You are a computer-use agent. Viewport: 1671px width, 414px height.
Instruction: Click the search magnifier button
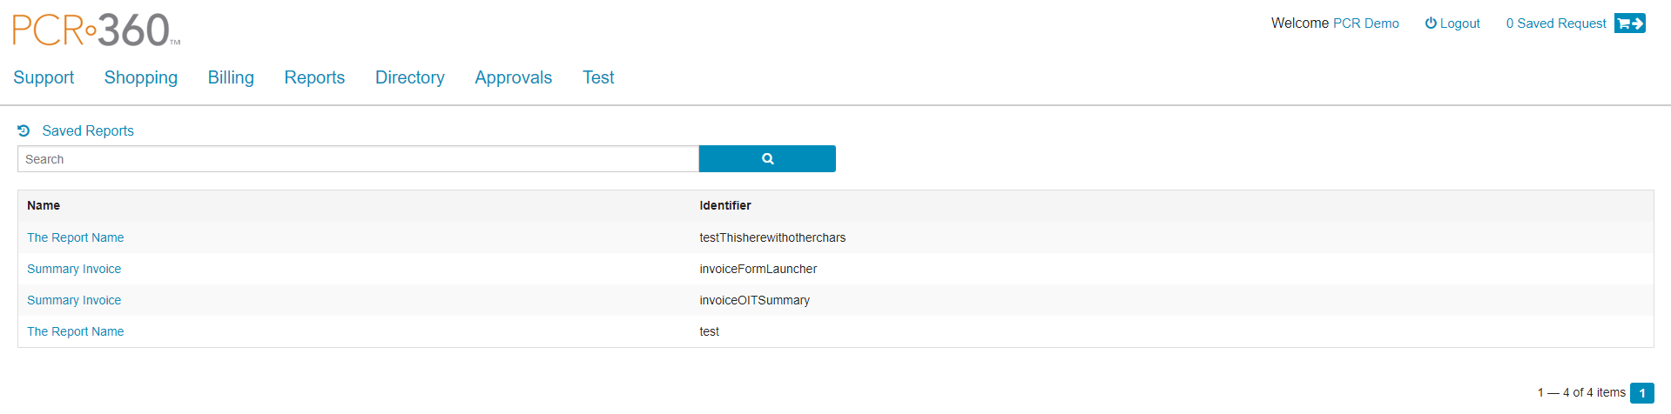(766, 159)
